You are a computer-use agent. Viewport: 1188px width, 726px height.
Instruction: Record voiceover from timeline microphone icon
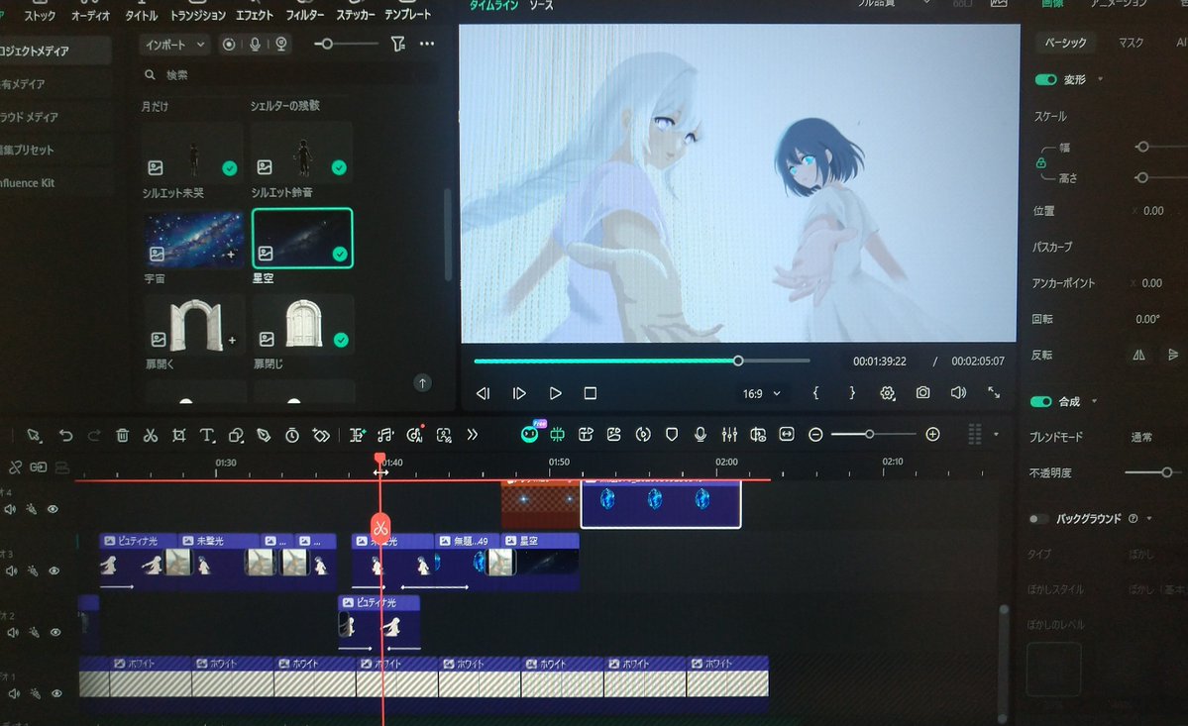point(701,435)
